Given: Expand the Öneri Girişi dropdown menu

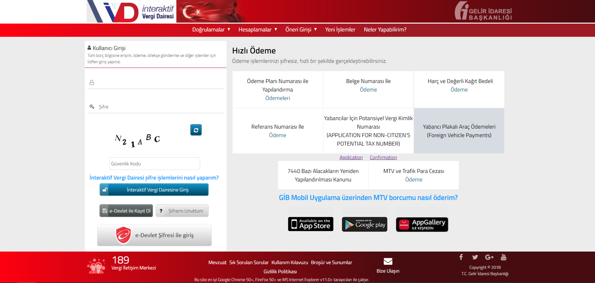Looking at the screenshot, I should (x=301, y=30).
